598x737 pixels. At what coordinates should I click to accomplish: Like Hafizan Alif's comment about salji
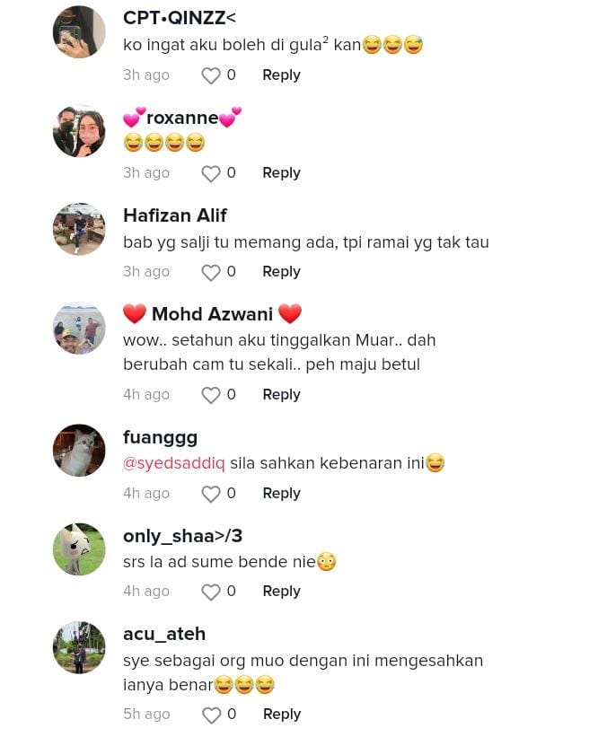211,272
